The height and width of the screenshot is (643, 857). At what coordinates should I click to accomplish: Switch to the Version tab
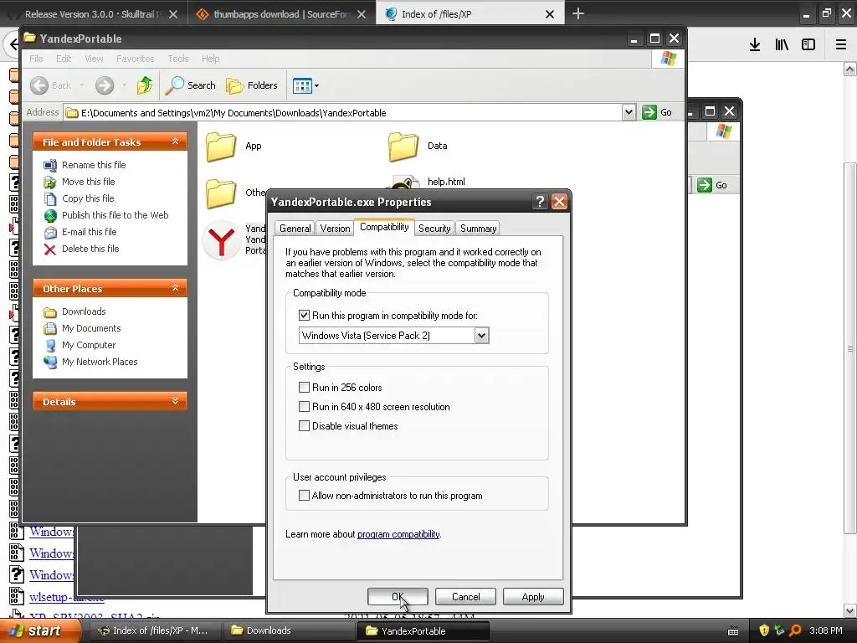pyautogui.click(x=335, y=229)
